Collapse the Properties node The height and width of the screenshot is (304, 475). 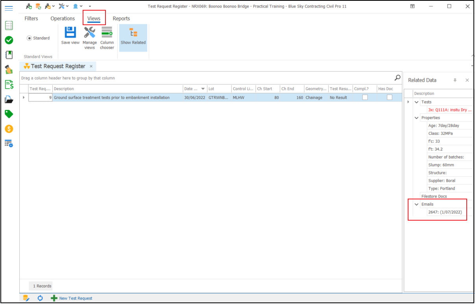[417, 118]
